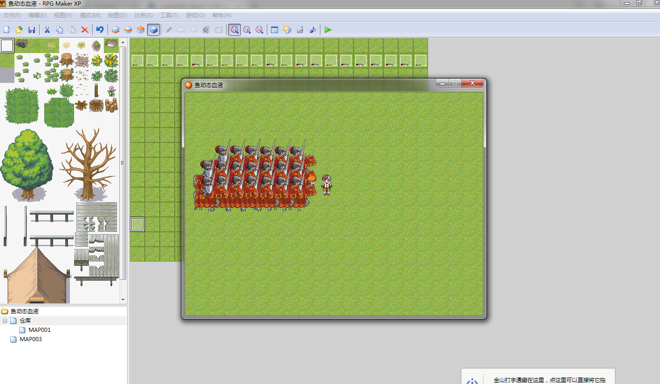This screenshot has width=660, height=384.
Task: Open the 游戏(G) menu
Action: pos(195,15)
